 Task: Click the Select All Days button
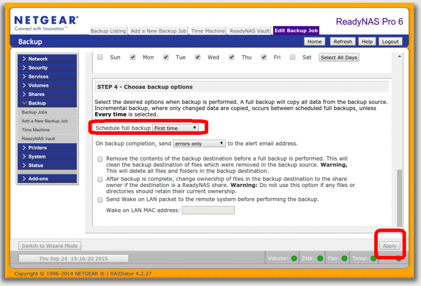pos(339,57)
